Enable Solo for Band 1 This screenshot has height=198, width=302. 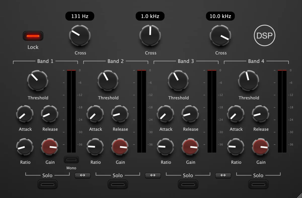(48, 184)
